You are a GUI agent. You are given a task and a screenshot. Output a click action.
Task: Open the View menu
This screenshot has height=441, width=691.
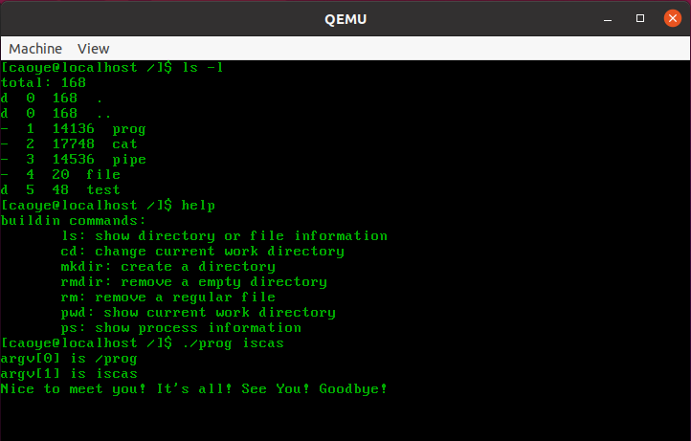click(93, 49)
